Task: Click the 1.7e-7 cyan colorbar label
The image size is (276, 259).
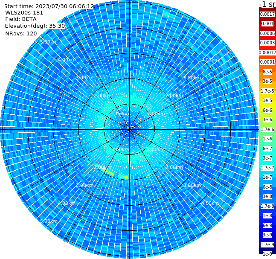Action: pos(267,168)
